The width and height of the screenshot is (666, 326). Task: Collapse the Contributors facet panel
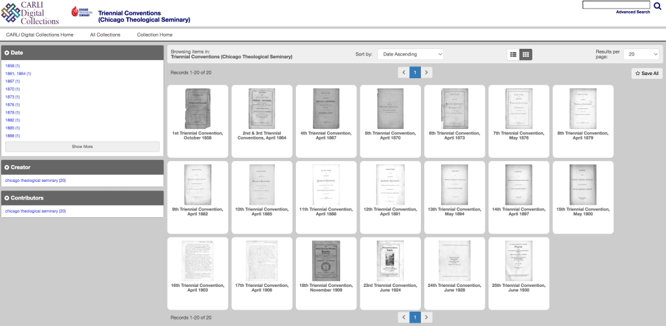7,198
